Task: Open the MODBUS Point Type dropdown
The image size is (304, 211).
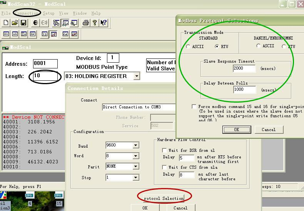Action: (136, 76)
